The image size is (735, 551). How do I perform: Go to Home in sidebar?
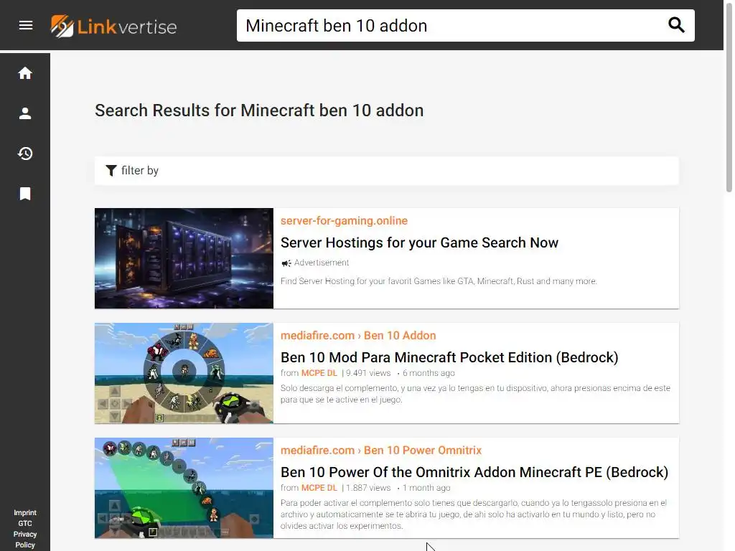point(25,73)
